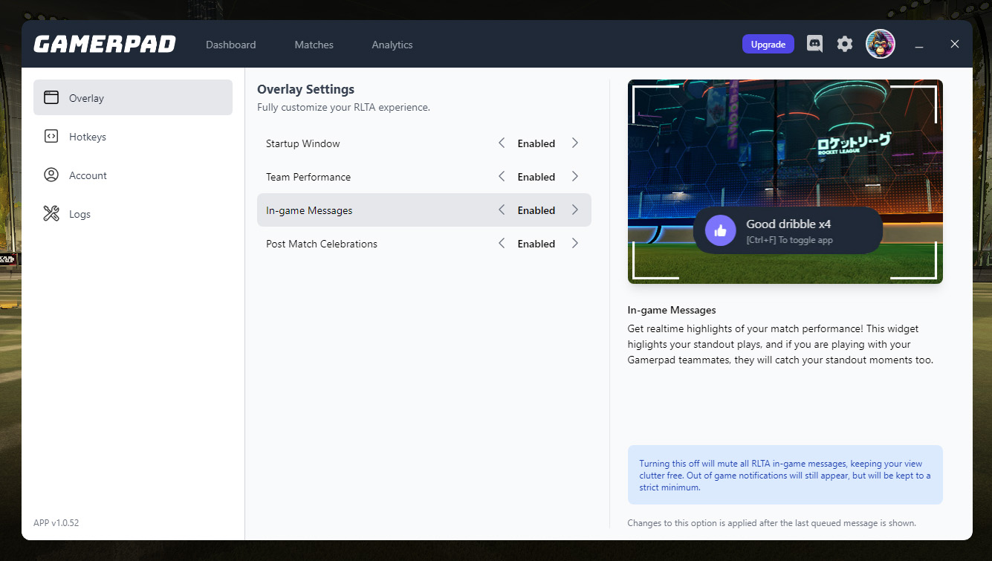Screen dimensions: 992x561
Task: Select the Startup Window setting row
Action: click(x=424, y=143)
